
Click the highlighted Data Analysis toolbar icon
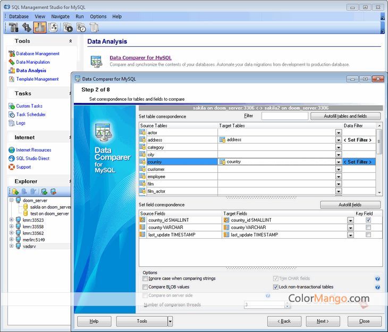tap(40, 28)
